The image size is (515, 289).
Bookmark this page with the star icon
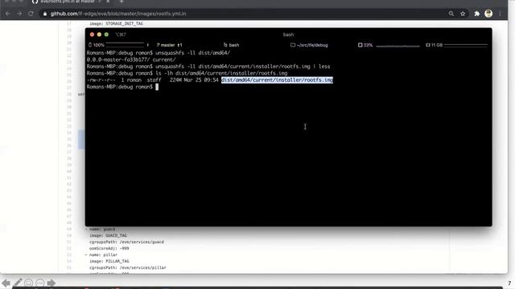(463, 14)
